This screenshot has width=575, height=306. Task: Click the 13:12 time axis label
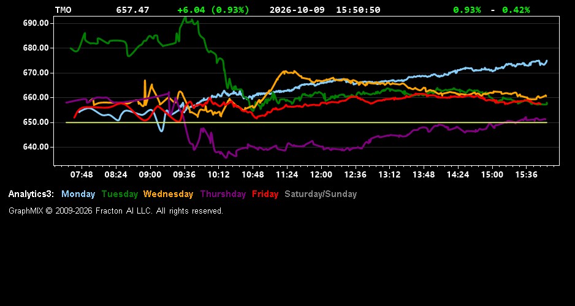point(389,174)
